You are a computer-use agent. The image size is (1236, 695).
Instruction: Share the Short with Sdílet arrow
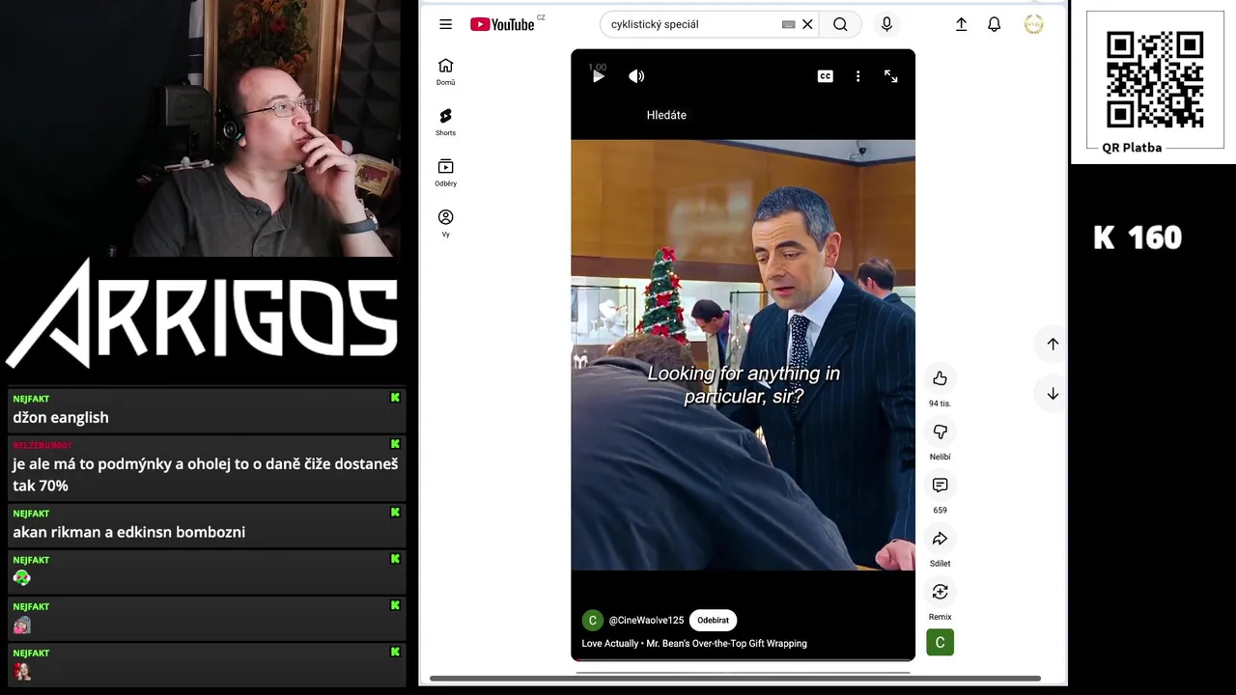940,539
